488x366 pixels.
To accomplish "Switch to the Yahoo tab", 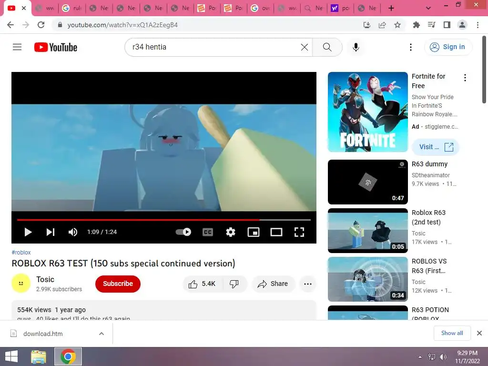I will pos(340,8).
